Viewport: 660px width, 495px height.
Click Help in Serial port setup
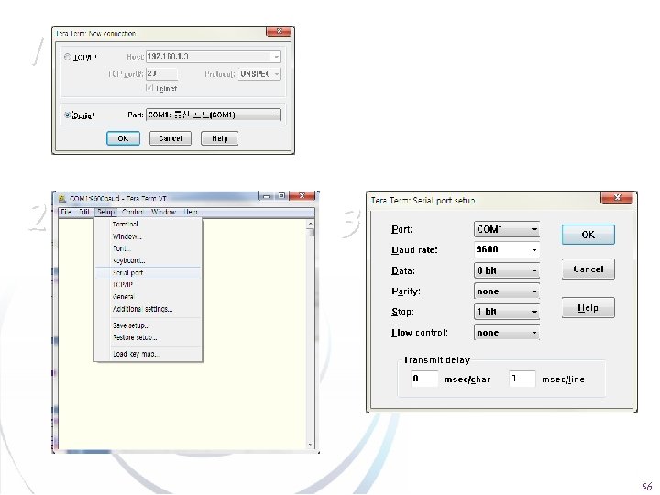point(588,308)
